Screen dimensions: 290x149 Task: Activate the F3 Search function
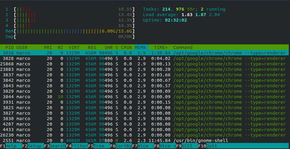[x=55, y=146]
